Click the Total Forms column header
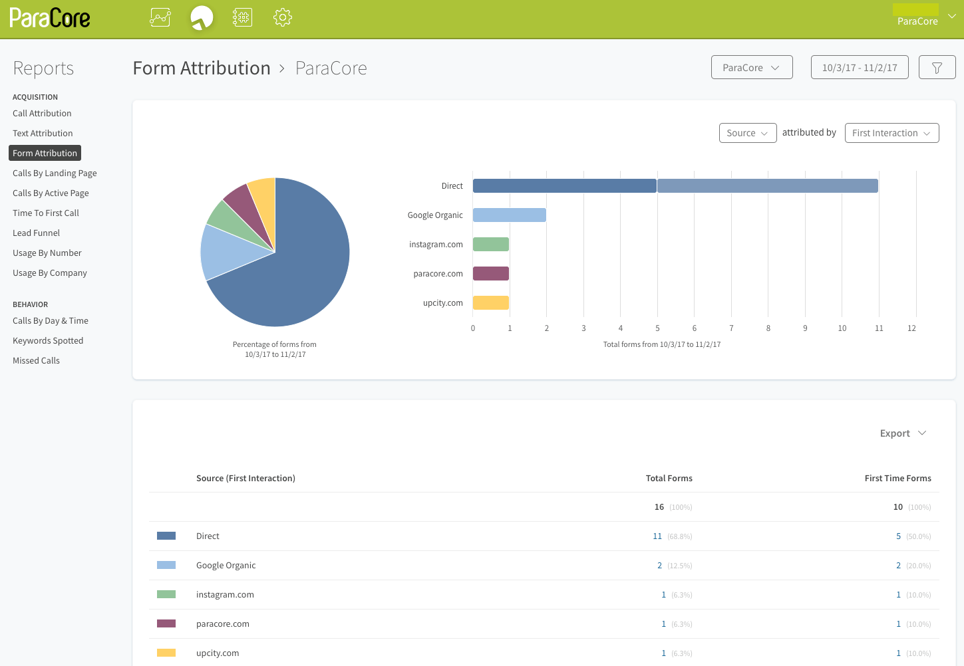Viewport: 964px width, 666px height. (x=669, y=478)
